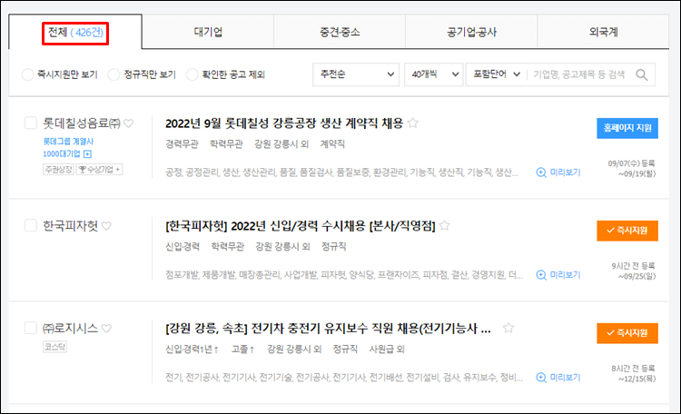Click the 사원급 외 text
This screenshot has height=414, width=681.
tap(387, 349)
